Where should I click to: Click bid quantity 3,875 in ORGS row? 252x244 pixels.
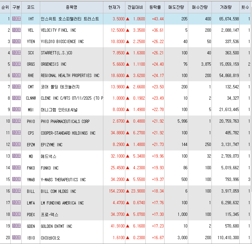[x=206, y=64]
